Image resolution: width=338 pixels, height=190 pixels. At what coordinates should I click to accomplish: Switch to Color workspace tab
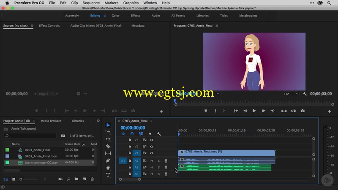tap(115, 16)
